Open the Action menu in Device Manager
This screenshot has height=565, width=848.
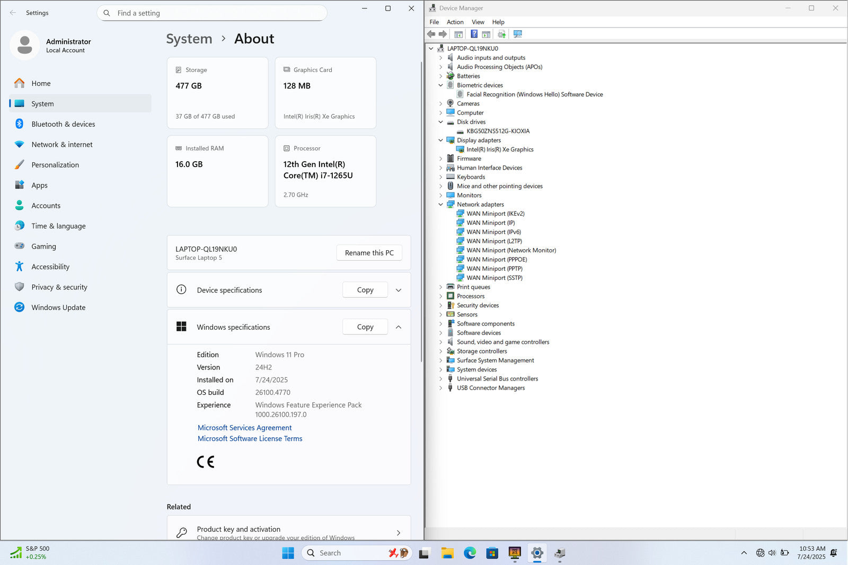(455, 22)
